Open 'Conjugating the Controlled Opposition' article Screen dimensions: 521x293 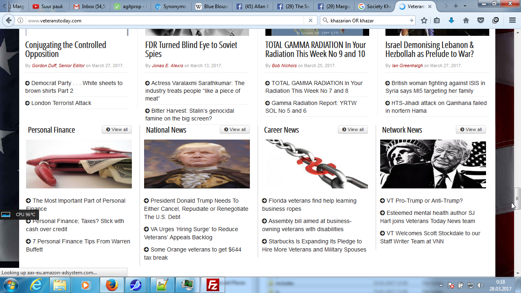click(x=66, y=49)
